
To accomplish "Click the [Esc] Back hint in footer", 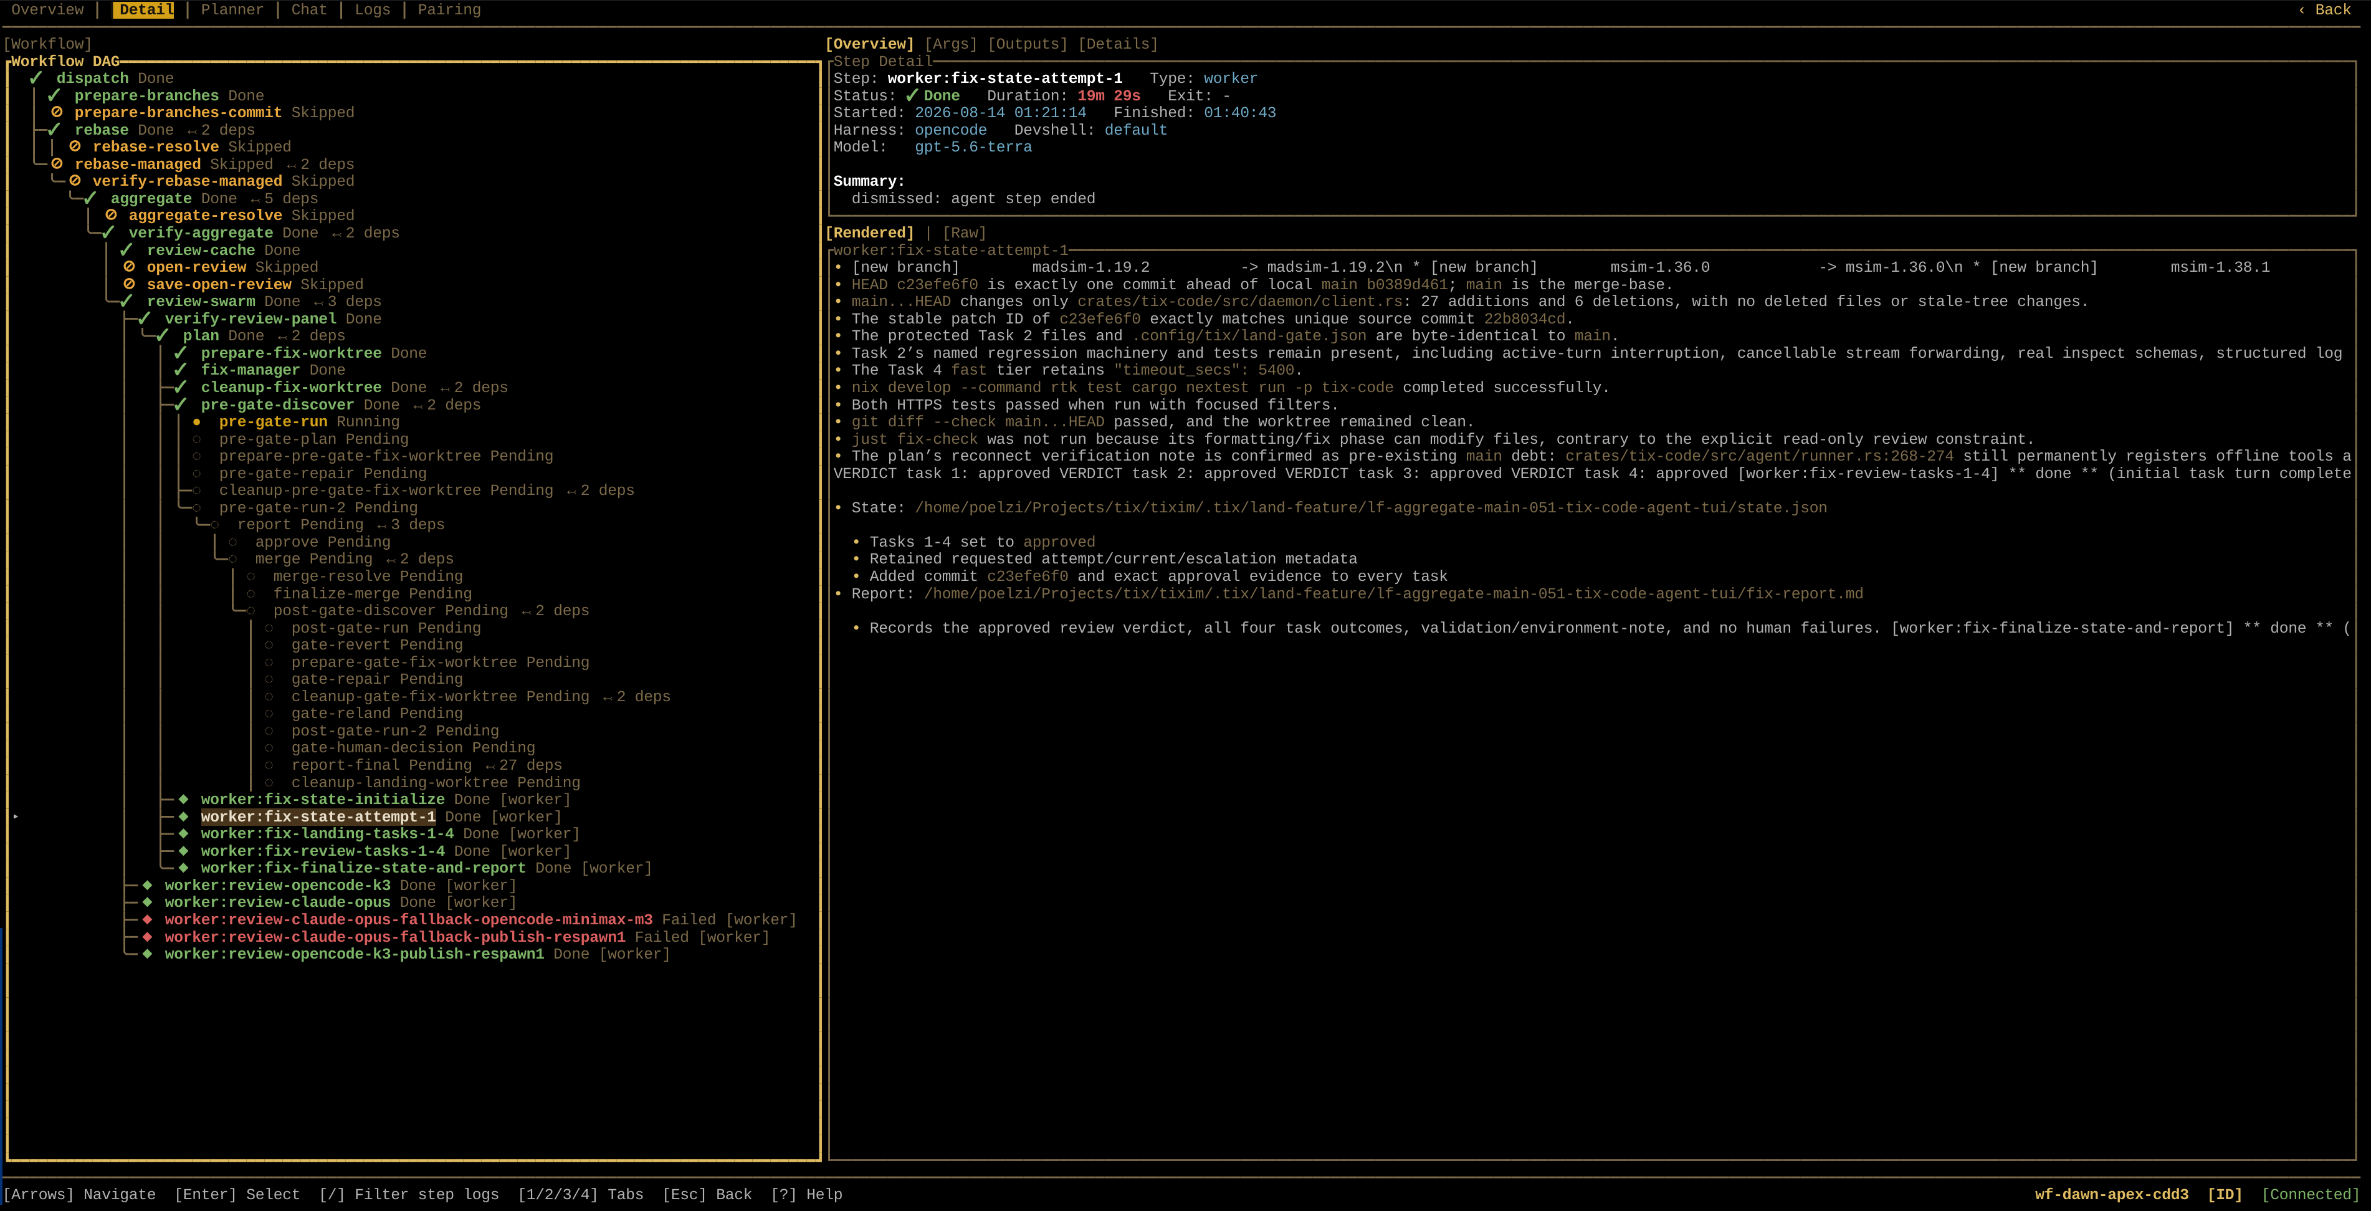I will pos(707,1194).
